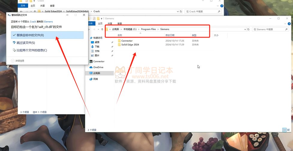Expand the ribbon in Crack window
The image size is (293, 151).
tap(218, 6)
